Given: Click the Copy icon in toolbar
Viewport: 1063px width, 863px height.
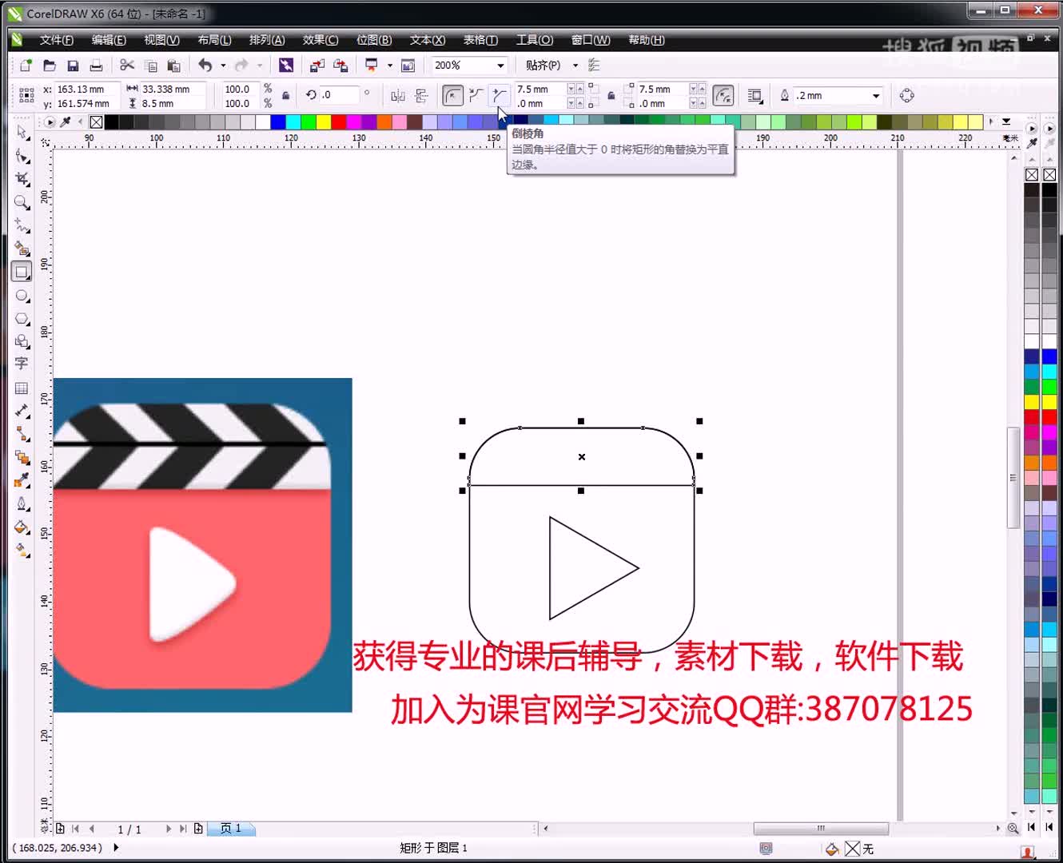Looking at the screenshot, I should tap(150, 66).
